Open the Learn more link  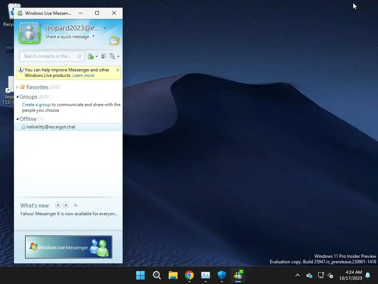pos(83,75)
